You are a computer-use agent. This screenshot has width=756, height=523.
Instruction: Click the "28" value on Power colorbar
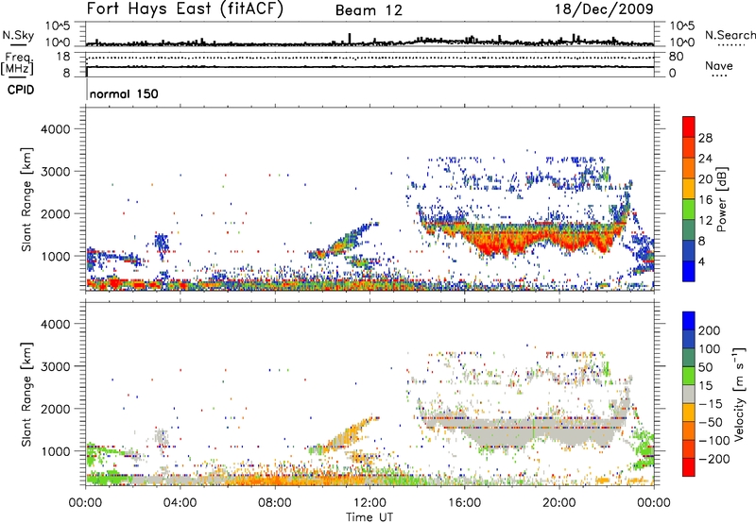705,138
